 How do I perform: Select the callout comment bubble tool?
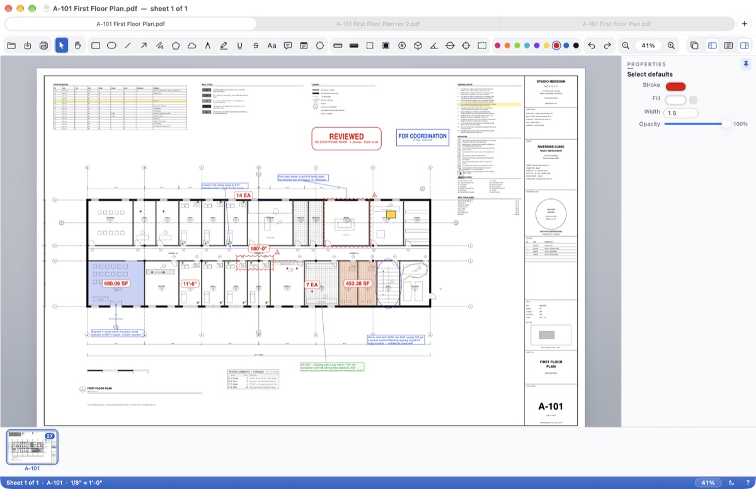pyautogui.click(x=288, y=45)
